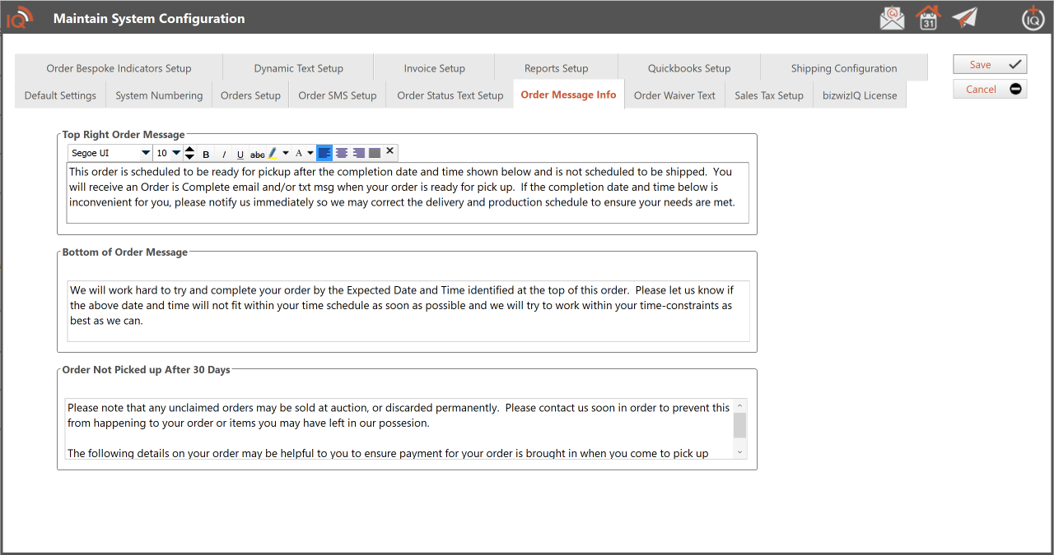Toggle bold formatting
This screenshot has width=1054, height=555.
click(206, 154)
